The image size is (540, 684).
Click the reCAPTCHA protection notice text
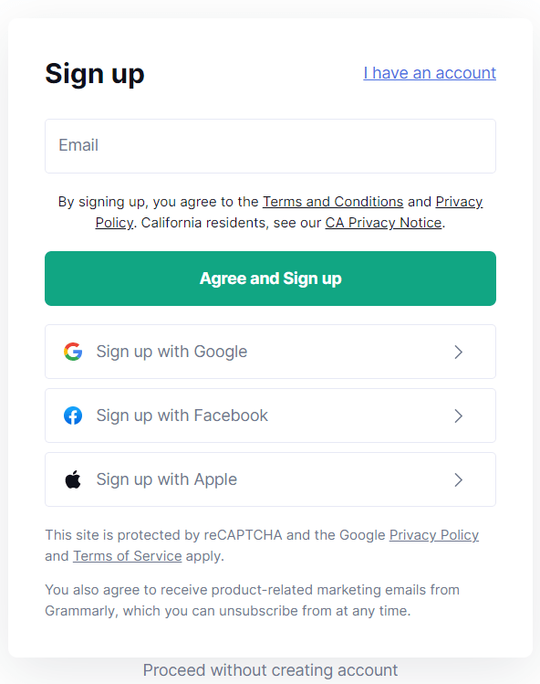tap(262, 545)
